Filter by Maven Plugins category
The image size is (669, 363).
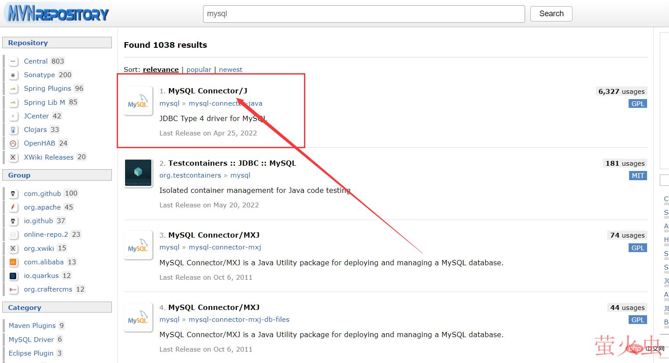32,326
